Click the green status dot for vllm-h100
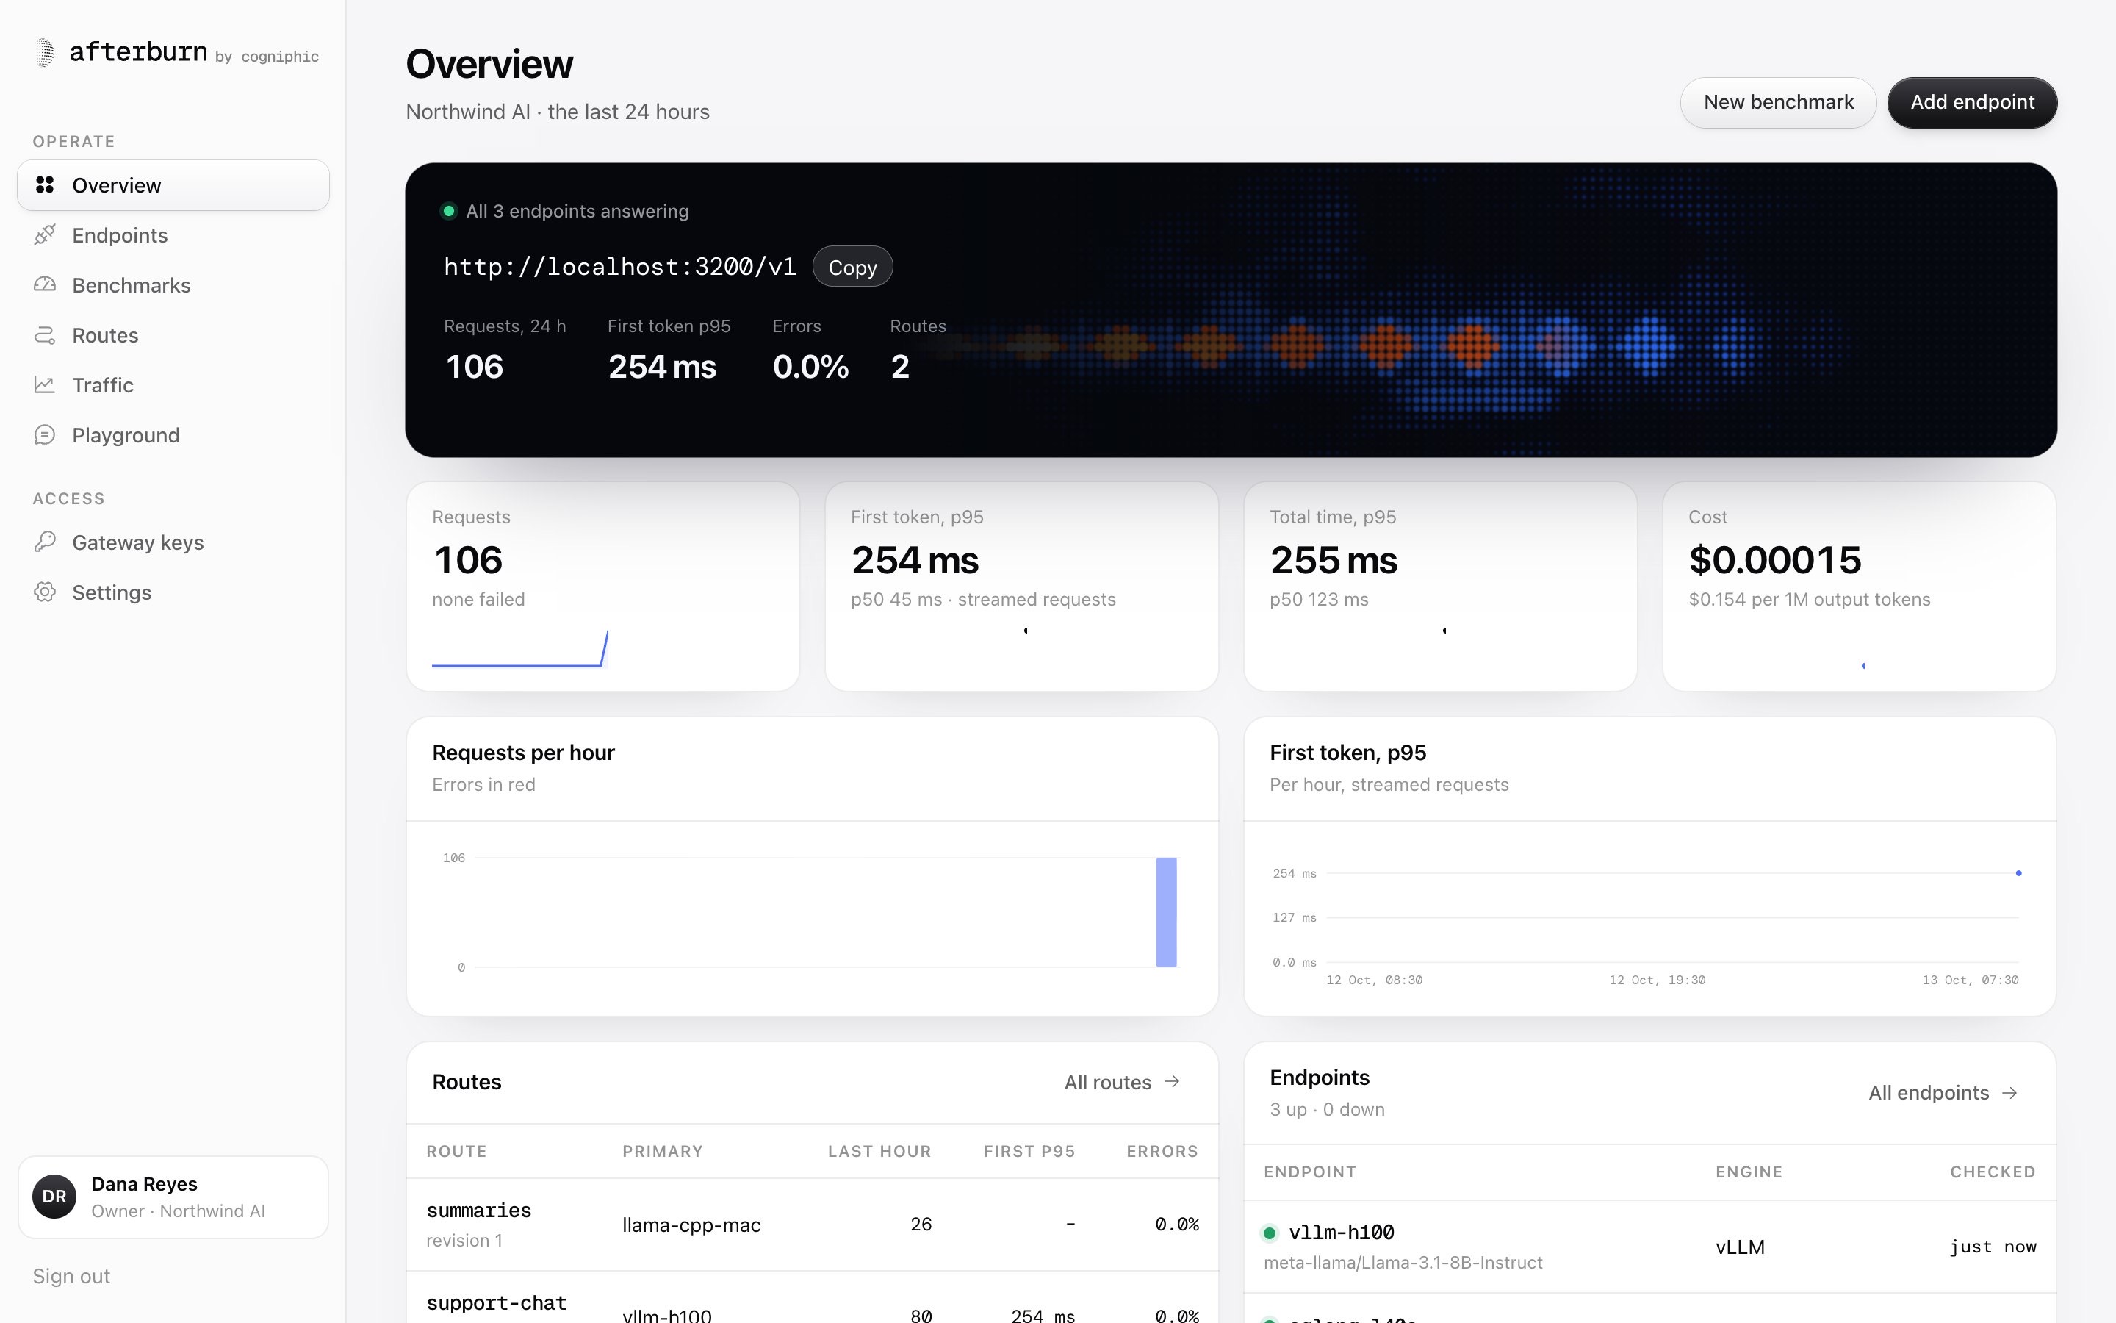This screenshot has width=2116, height=1323. click(1270, 1233)
